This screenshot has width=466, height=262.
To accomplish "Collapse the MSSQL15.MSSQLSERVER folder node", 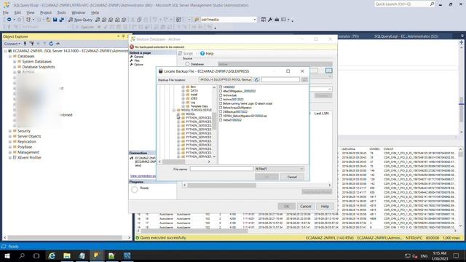I will (x=174, y=110).
